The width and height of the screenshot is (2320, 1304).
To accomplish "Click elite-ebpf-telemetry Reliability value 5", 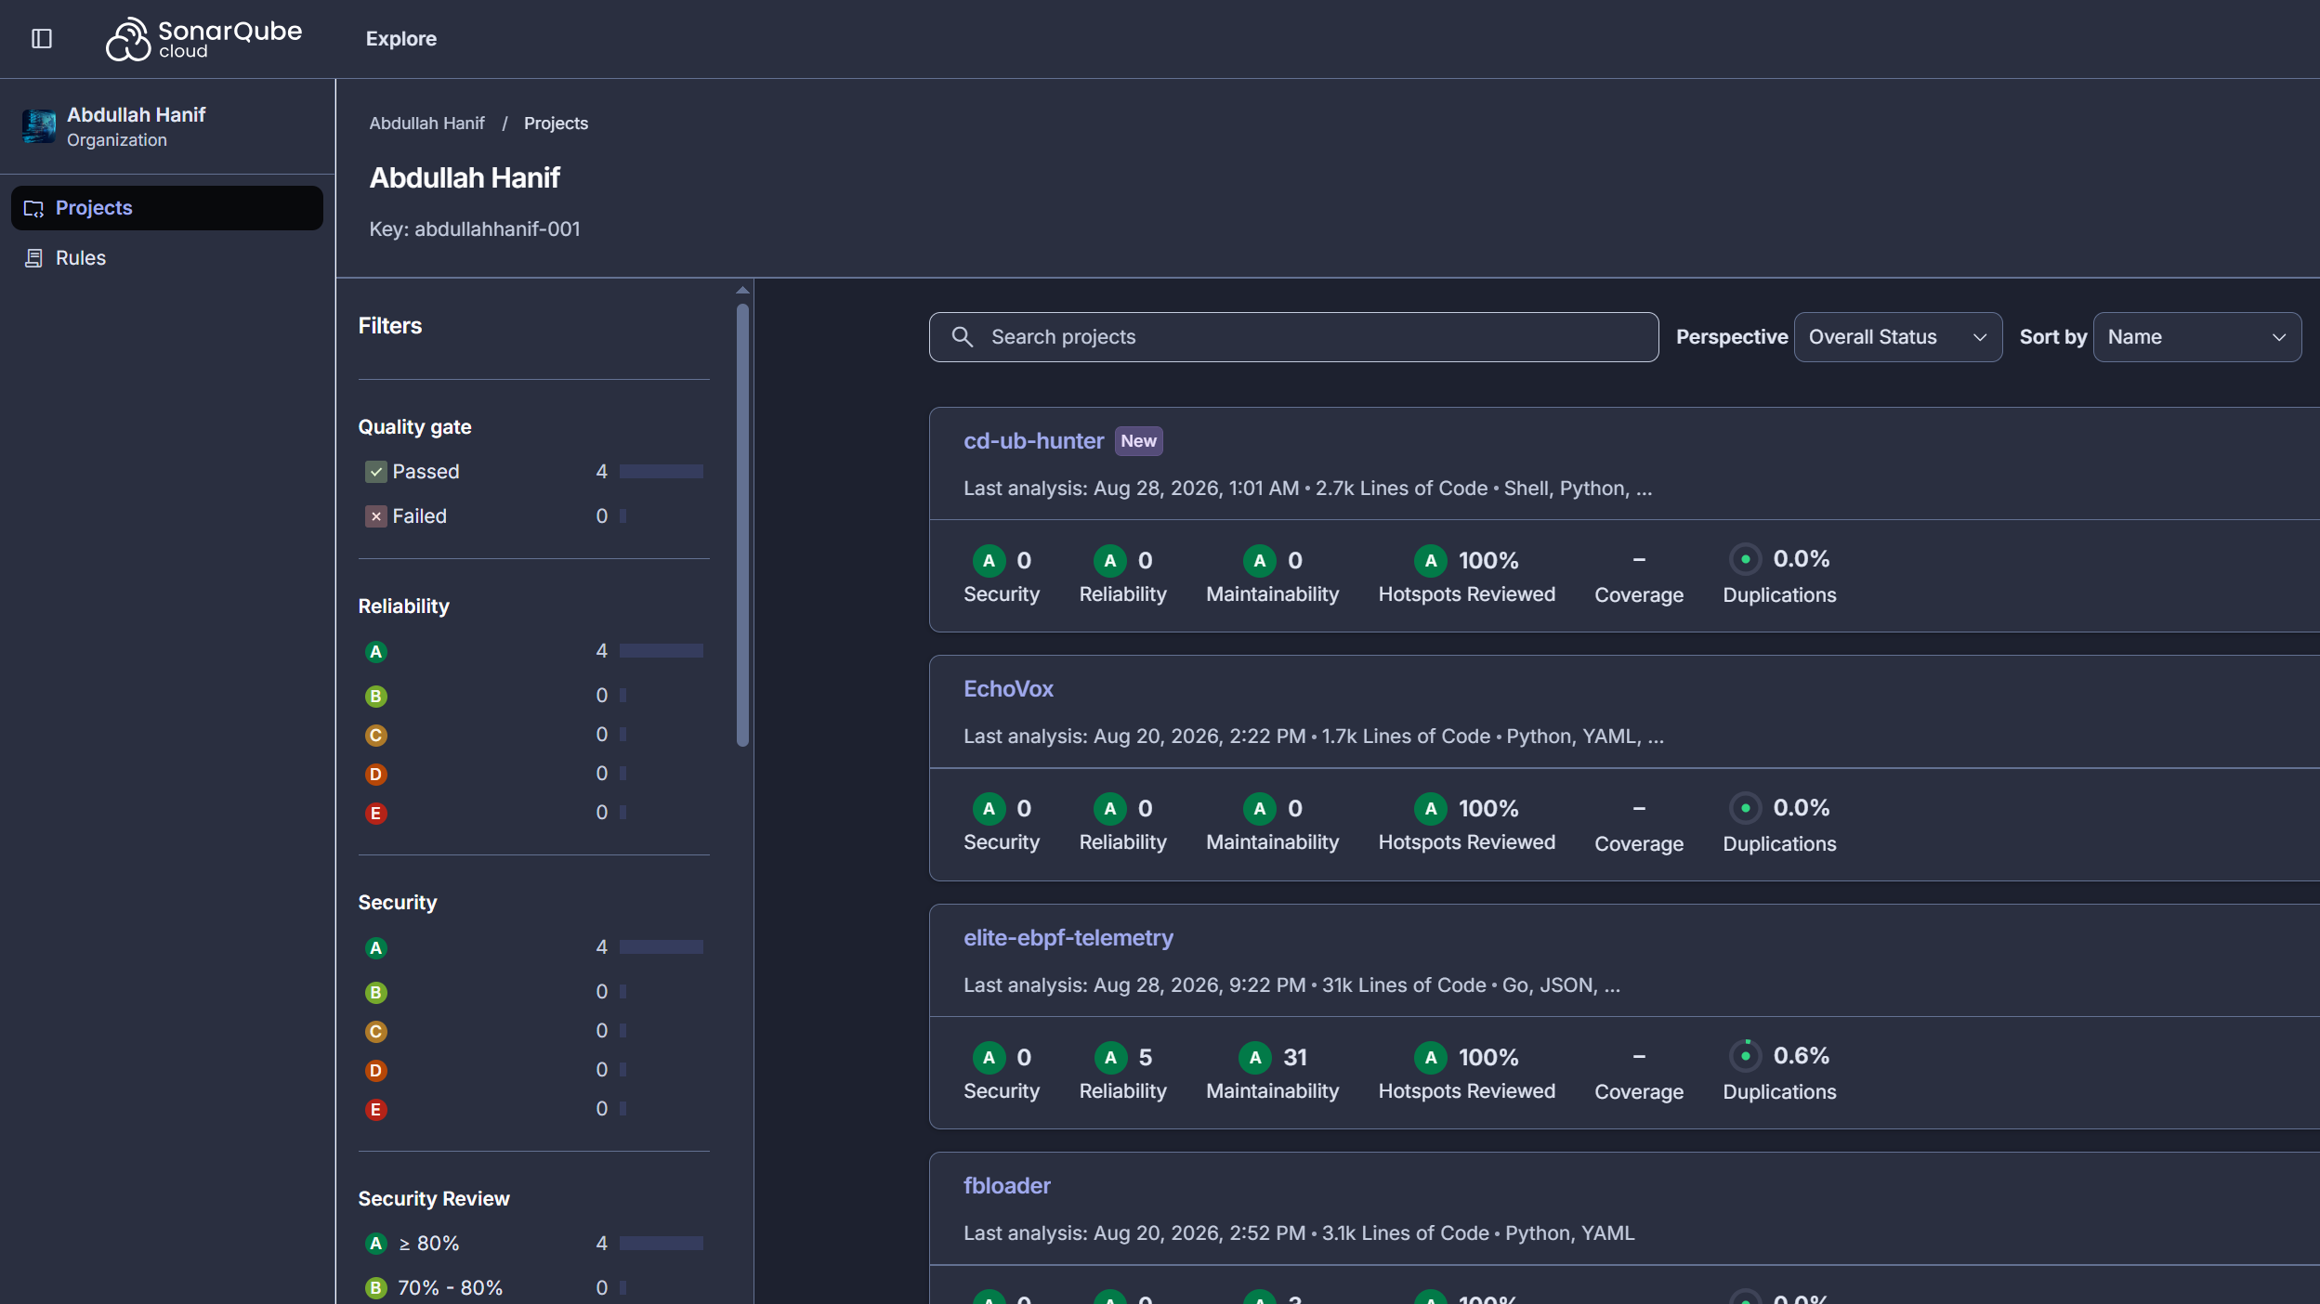I will [x=1145, y=1058].
